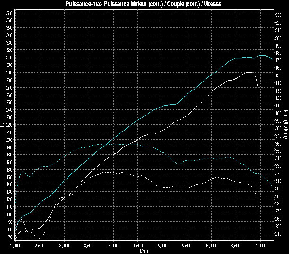Click the 3,000 RPM axis tick label

pos(65,246)
